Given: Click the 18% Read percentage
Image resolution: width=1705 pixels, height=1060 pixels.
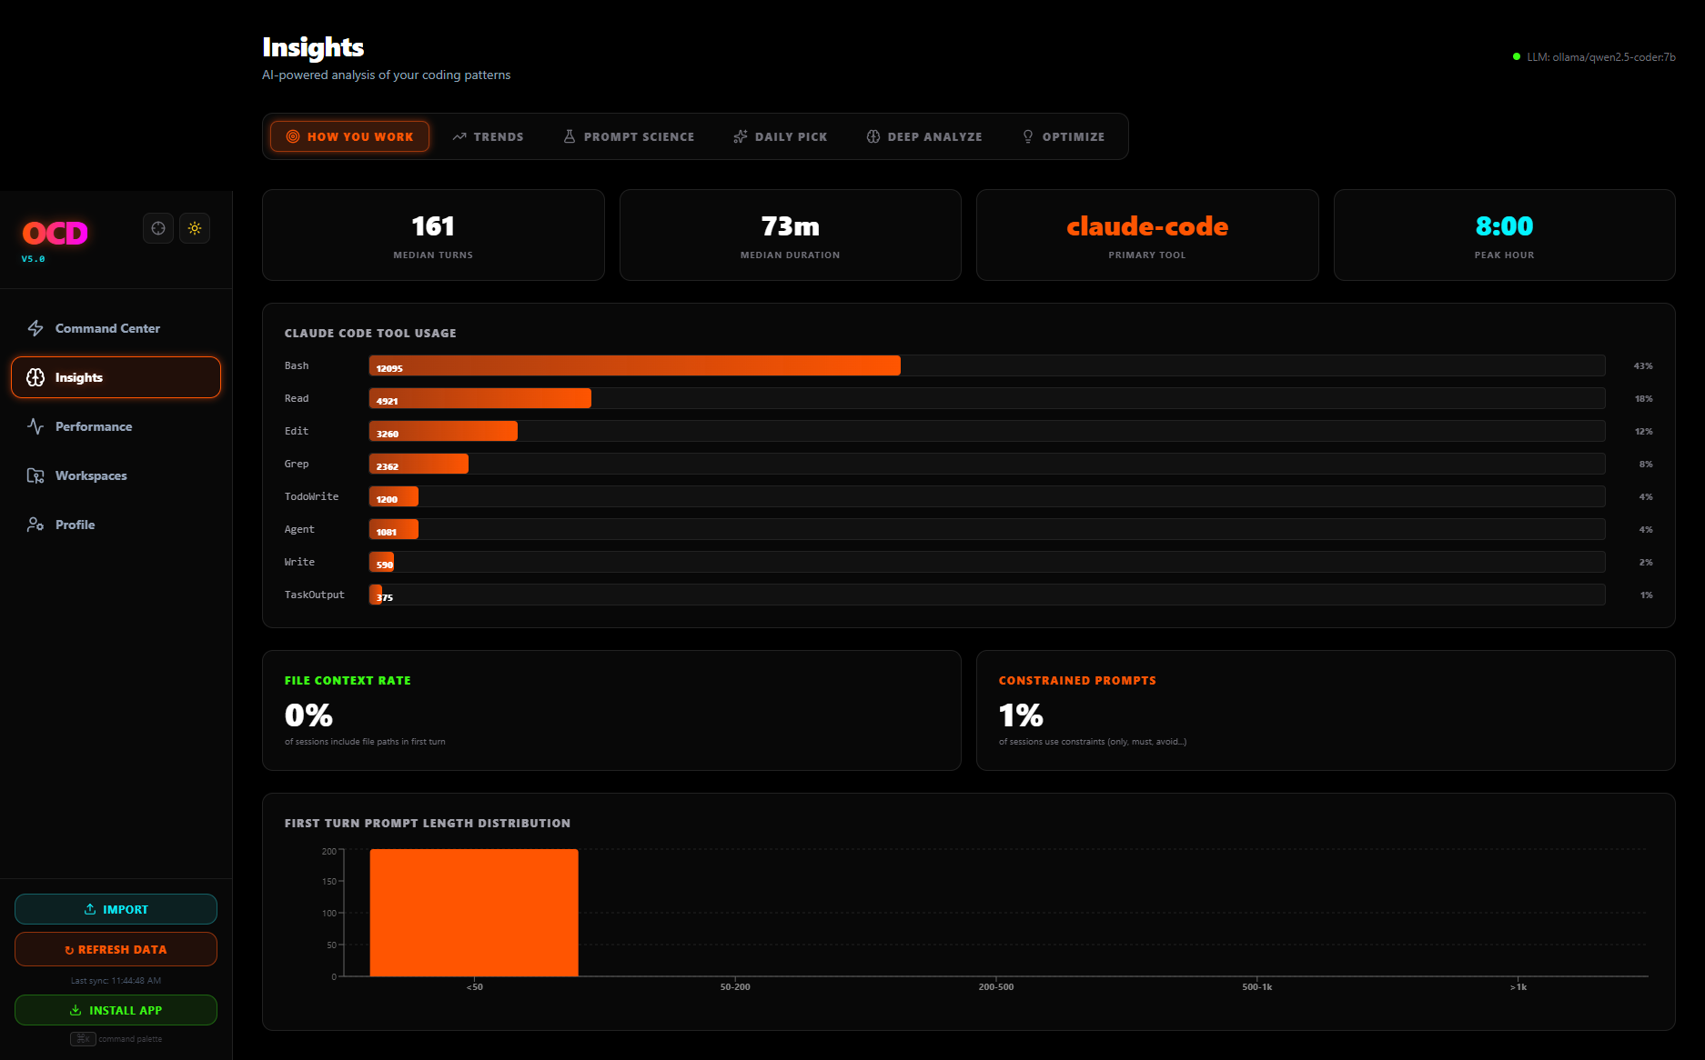Looking at the screenshot, I should pos(1643,398).
